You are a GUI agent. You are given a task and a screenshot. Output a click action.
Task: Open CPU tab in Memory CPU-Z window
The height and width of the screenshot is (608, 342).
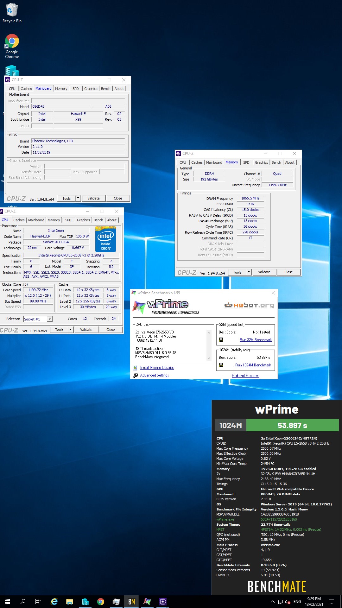[x=183, y=162]
